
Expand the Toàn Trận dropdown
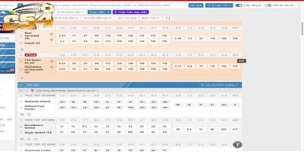(x=150, y=18)
